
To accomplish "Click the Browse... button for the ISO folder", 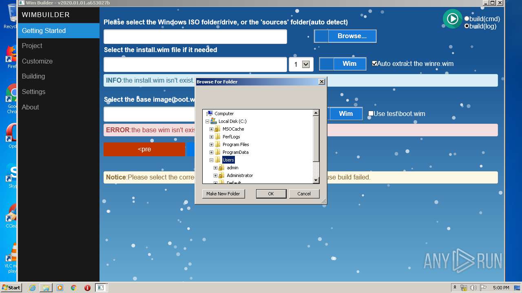I will coord(345,36).
